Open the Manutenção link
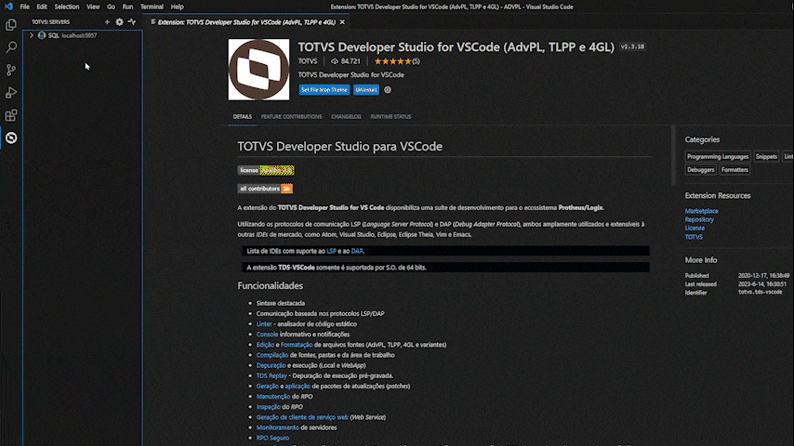794x446 pixels. coord(273,397)
